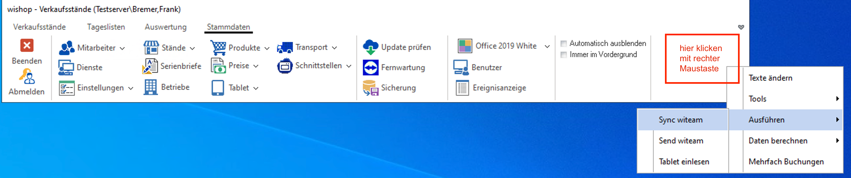Click the Betriebe building icon

tap(151, 87)
